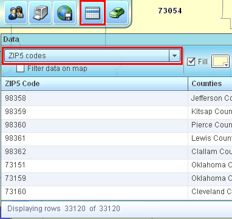The height and width of the screenshot is (219, 232).
Task: Click the printer toolbar icon
Action: coord(40,13)
